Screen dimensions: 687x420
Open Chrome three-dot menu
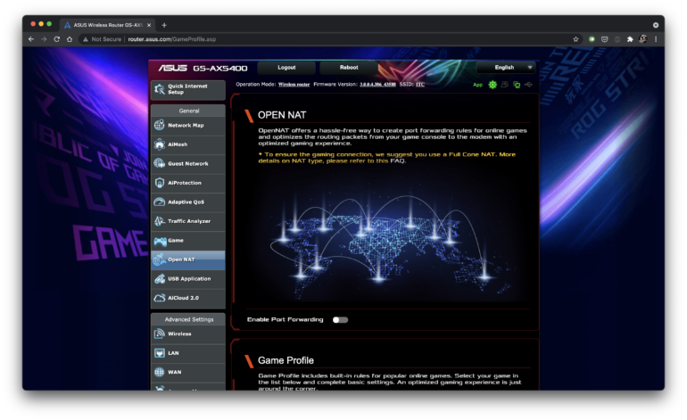point(656,39)
